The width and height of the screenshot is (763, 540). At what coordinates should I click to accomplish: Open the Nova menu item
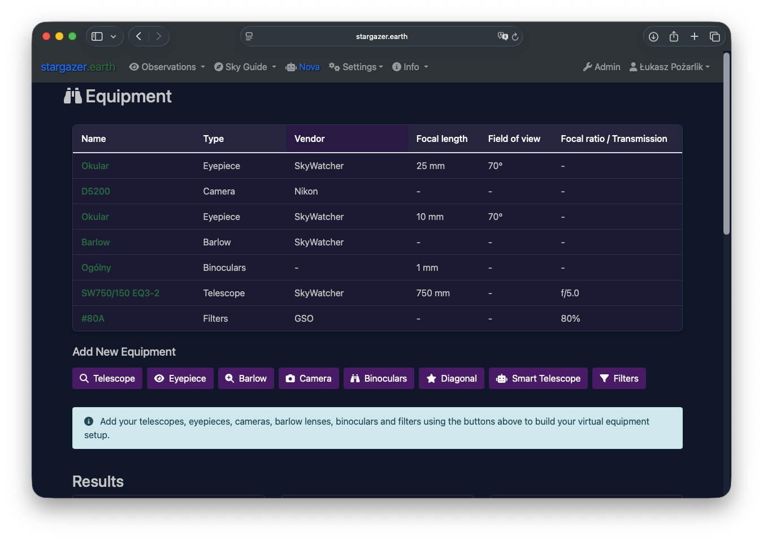point(303,67)
